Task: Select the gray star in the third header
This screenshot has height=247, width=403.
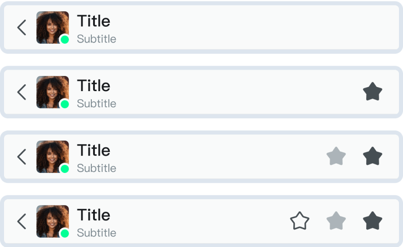Action: point(336,156)
